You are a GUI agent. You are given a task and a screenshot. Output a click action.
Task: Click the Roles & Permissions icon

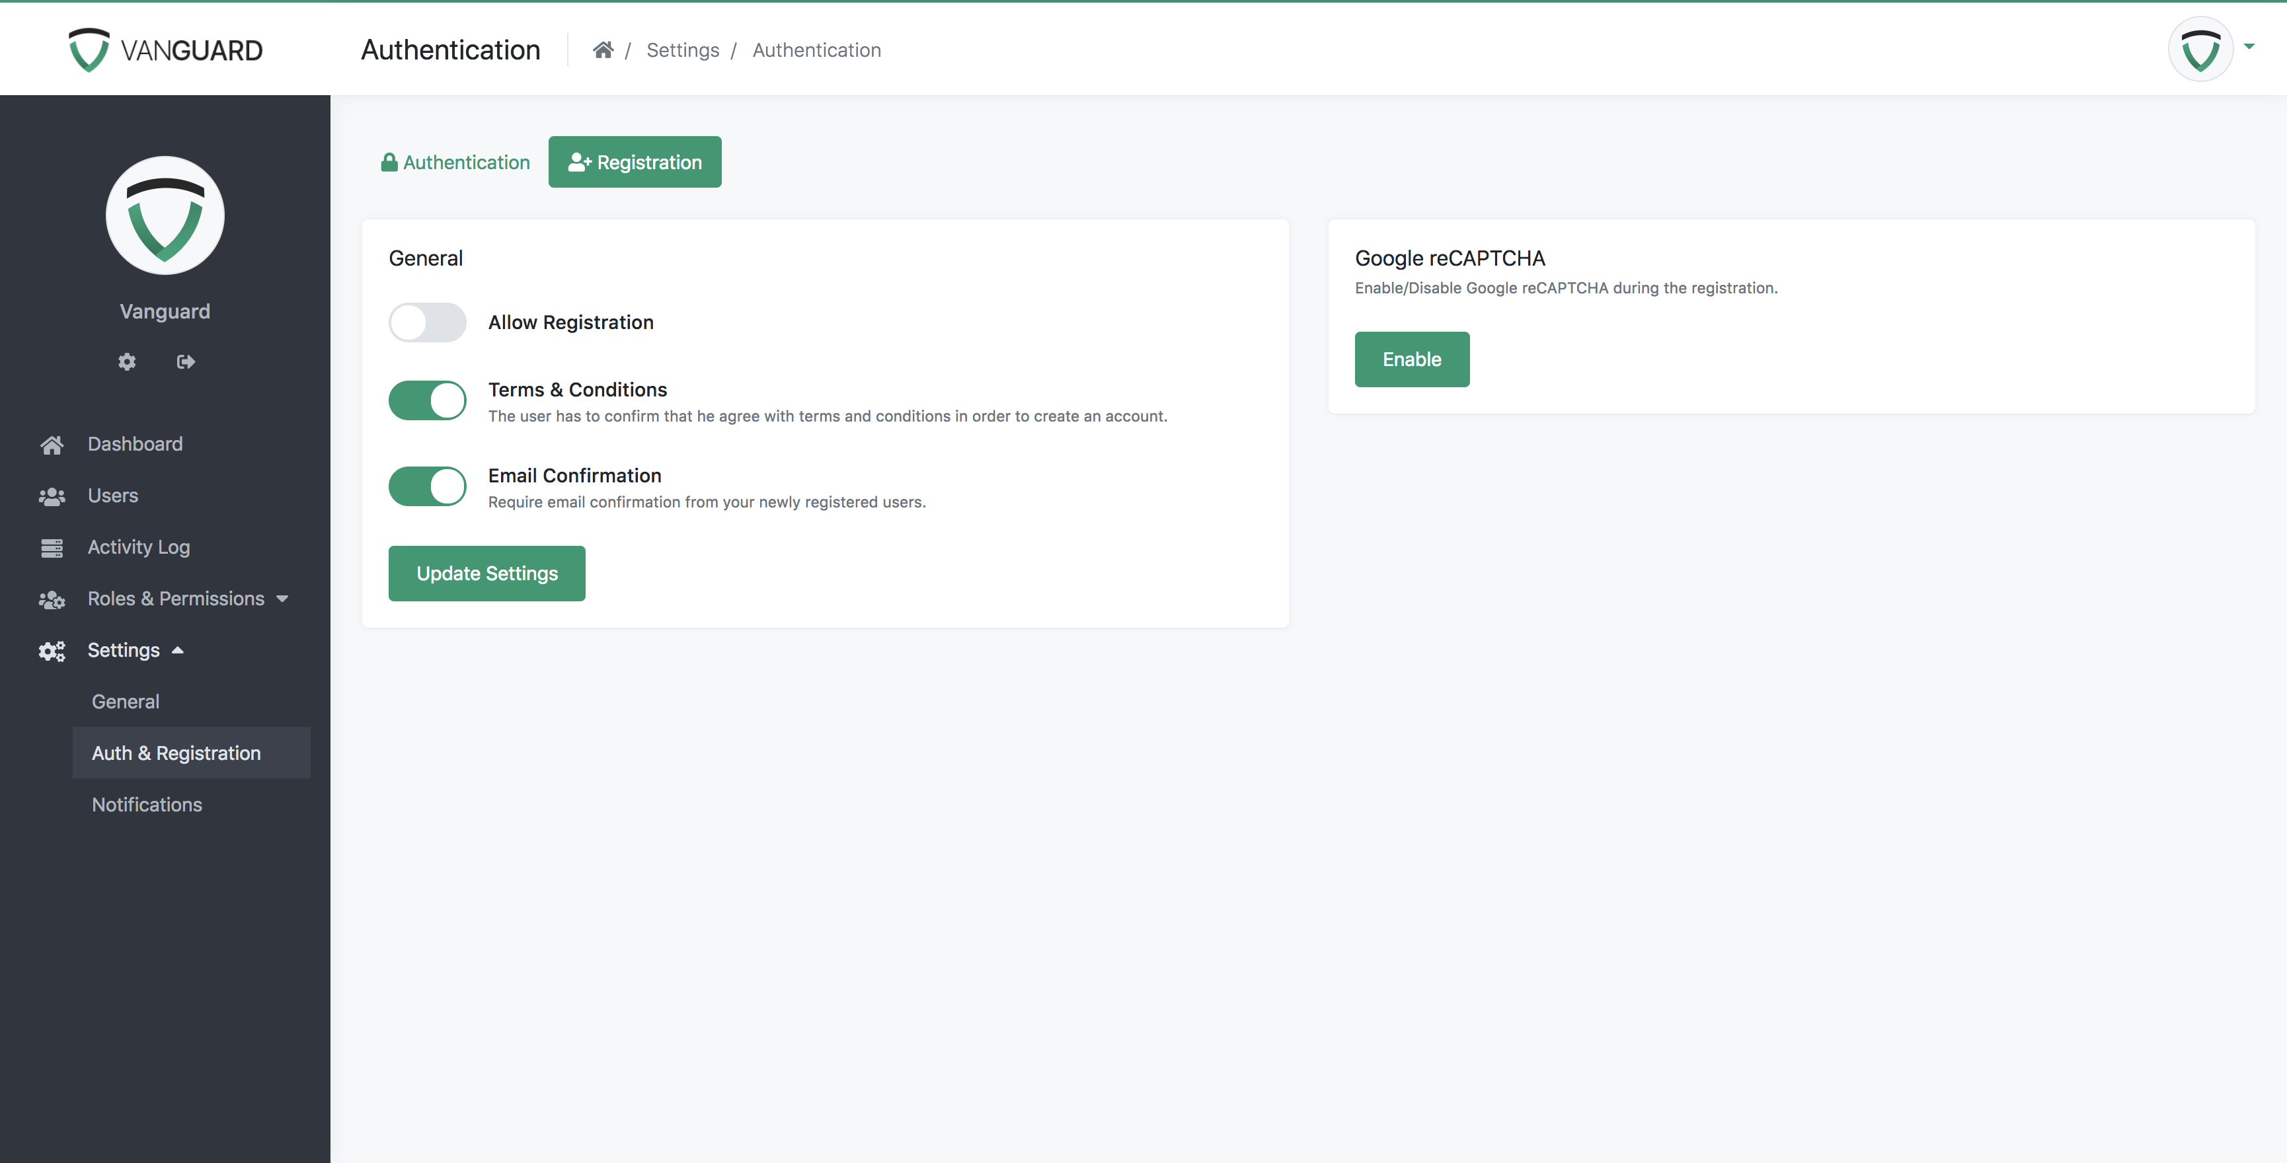pos(52,599)
